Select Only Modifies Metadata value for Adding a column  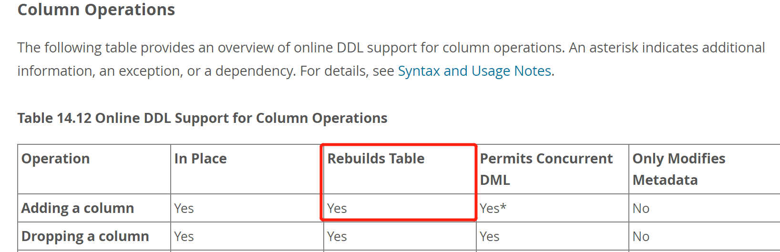[x=641, y=209]
